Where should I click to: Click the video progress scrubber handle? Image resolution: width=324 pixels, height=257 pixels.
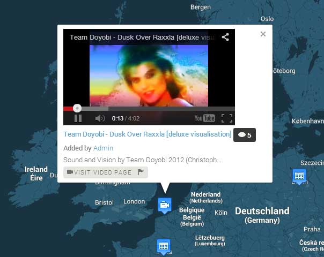(x=77, y=108)
